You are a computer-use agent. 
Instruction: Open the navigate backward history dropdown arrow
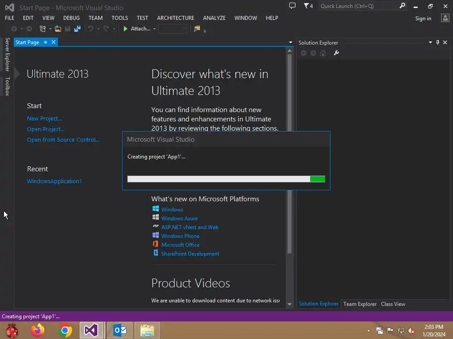(21, 29)
